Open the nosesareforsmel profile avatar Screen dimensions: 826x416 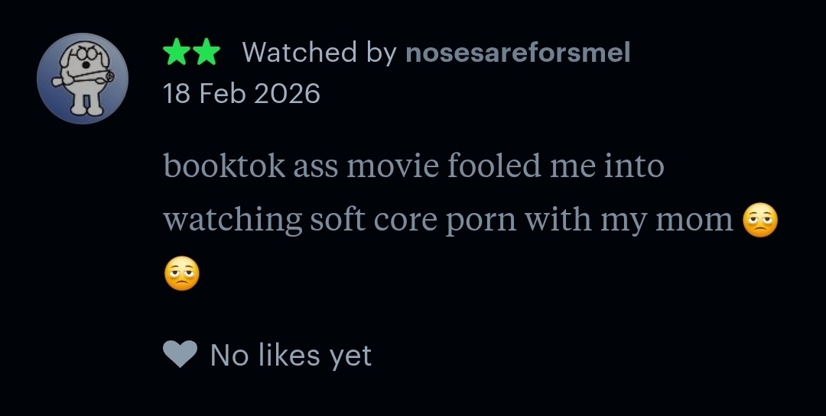pyautogui.click(x=83, y=79)
